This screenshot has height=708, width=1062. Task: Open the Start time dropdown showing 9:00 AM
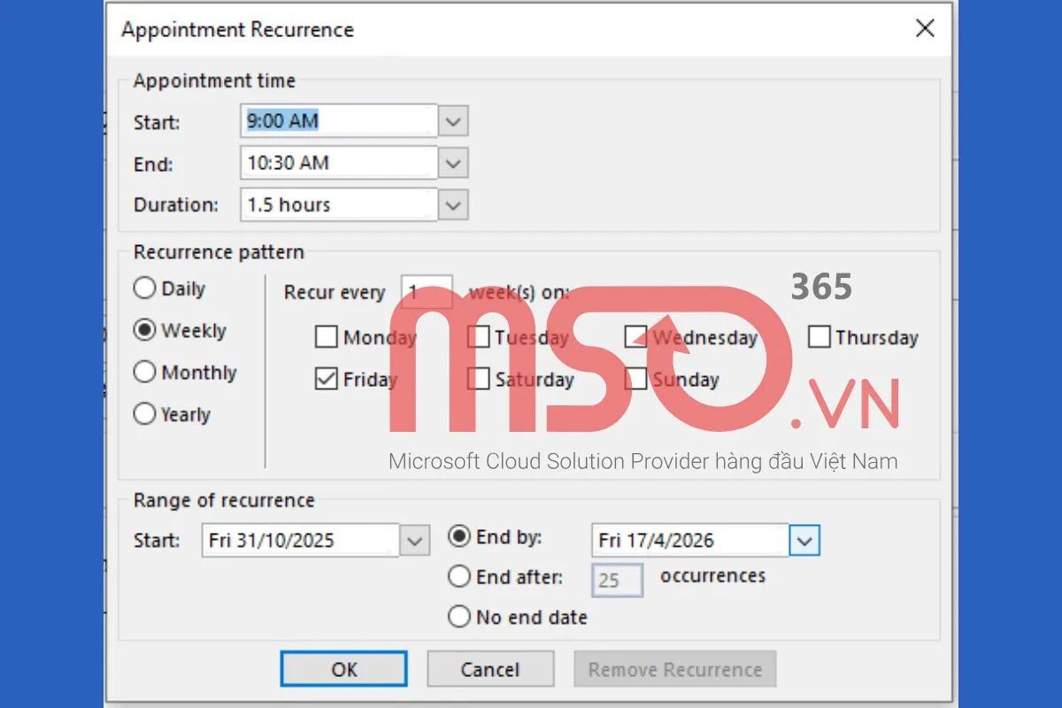(452, 120)
